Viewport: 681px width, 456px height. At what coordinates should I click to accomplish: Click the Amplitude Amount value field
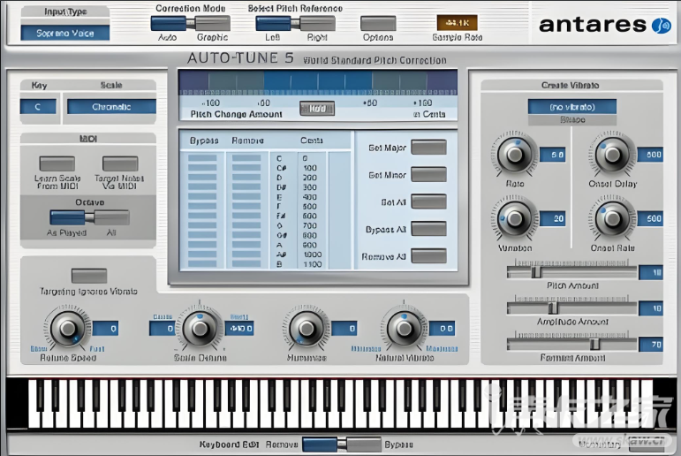[x=651, y=308]
